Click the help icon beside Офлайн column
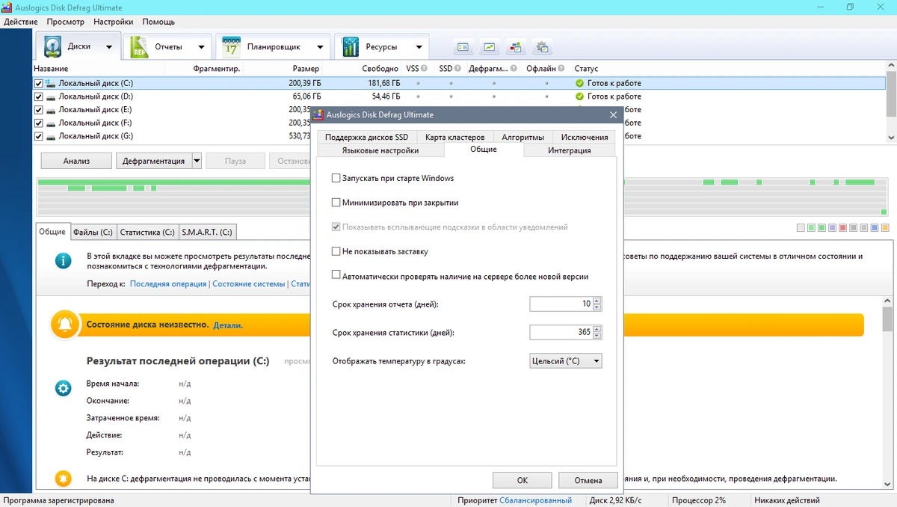Image resolution: width=897 pixels, height=507 pixels. pos(561,69)
